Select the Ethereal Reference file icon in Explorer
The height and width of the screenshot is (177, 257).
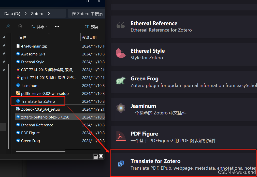(18, 125)
